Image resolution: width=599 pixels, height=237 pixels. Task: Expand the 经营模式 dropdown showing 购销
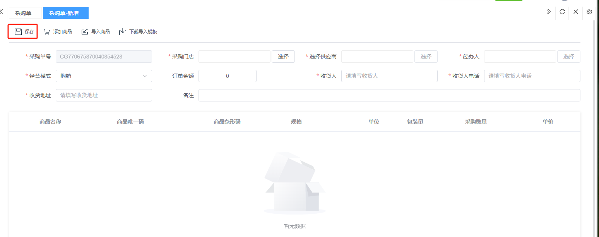click(x=104, y=76)
